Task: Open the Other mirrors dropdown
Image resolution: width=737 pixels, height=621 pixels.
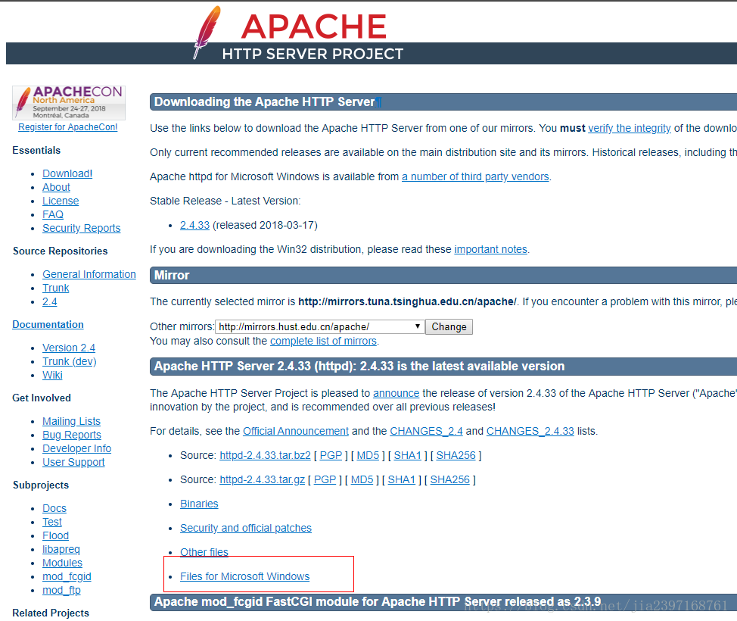Action: point(319,326)
